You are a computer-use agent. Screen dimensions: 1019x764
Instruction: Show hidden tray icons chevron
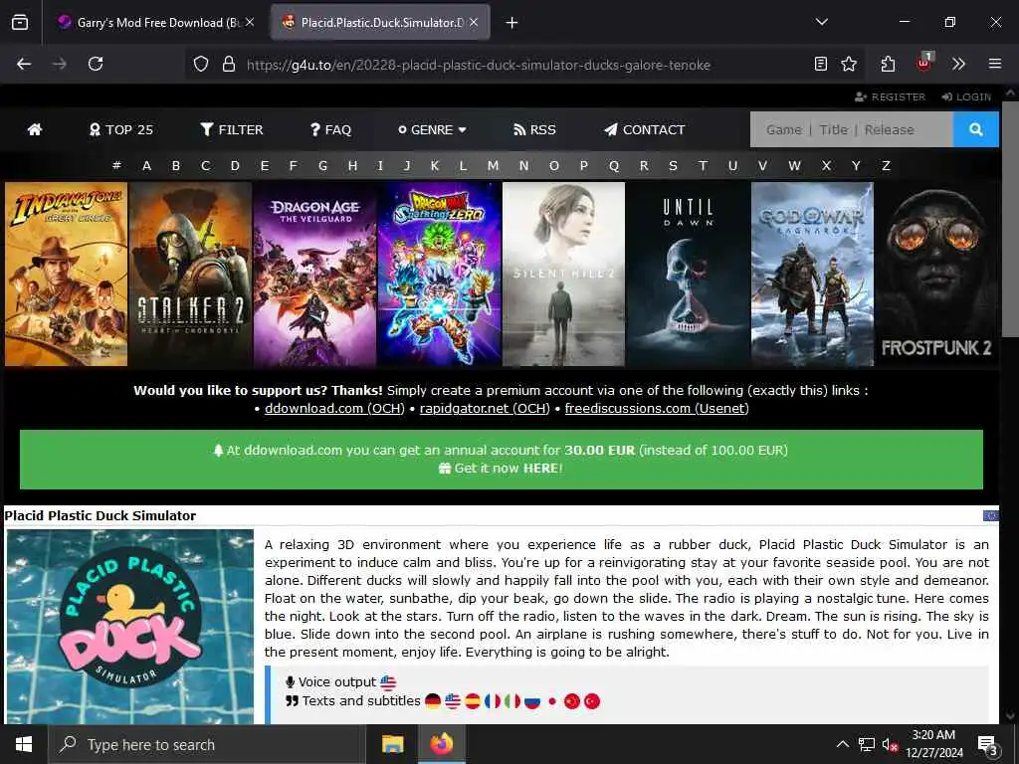pos(842,744)
